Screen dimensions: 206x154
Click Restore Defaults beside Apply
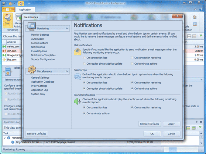click(150, 124)
